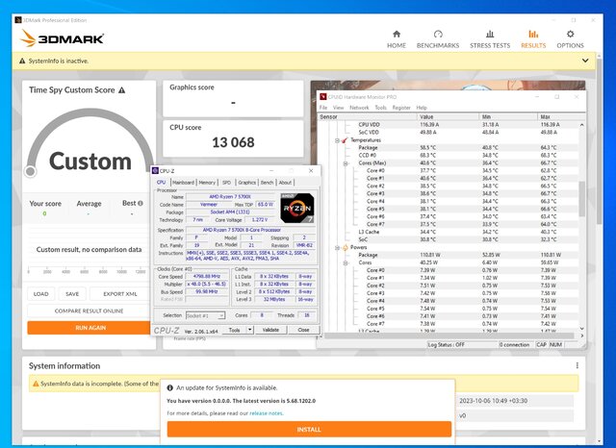The width and height of the screenshot is (616, 448).
Task: Open the Options gear icon
Action: pos(569,35)
